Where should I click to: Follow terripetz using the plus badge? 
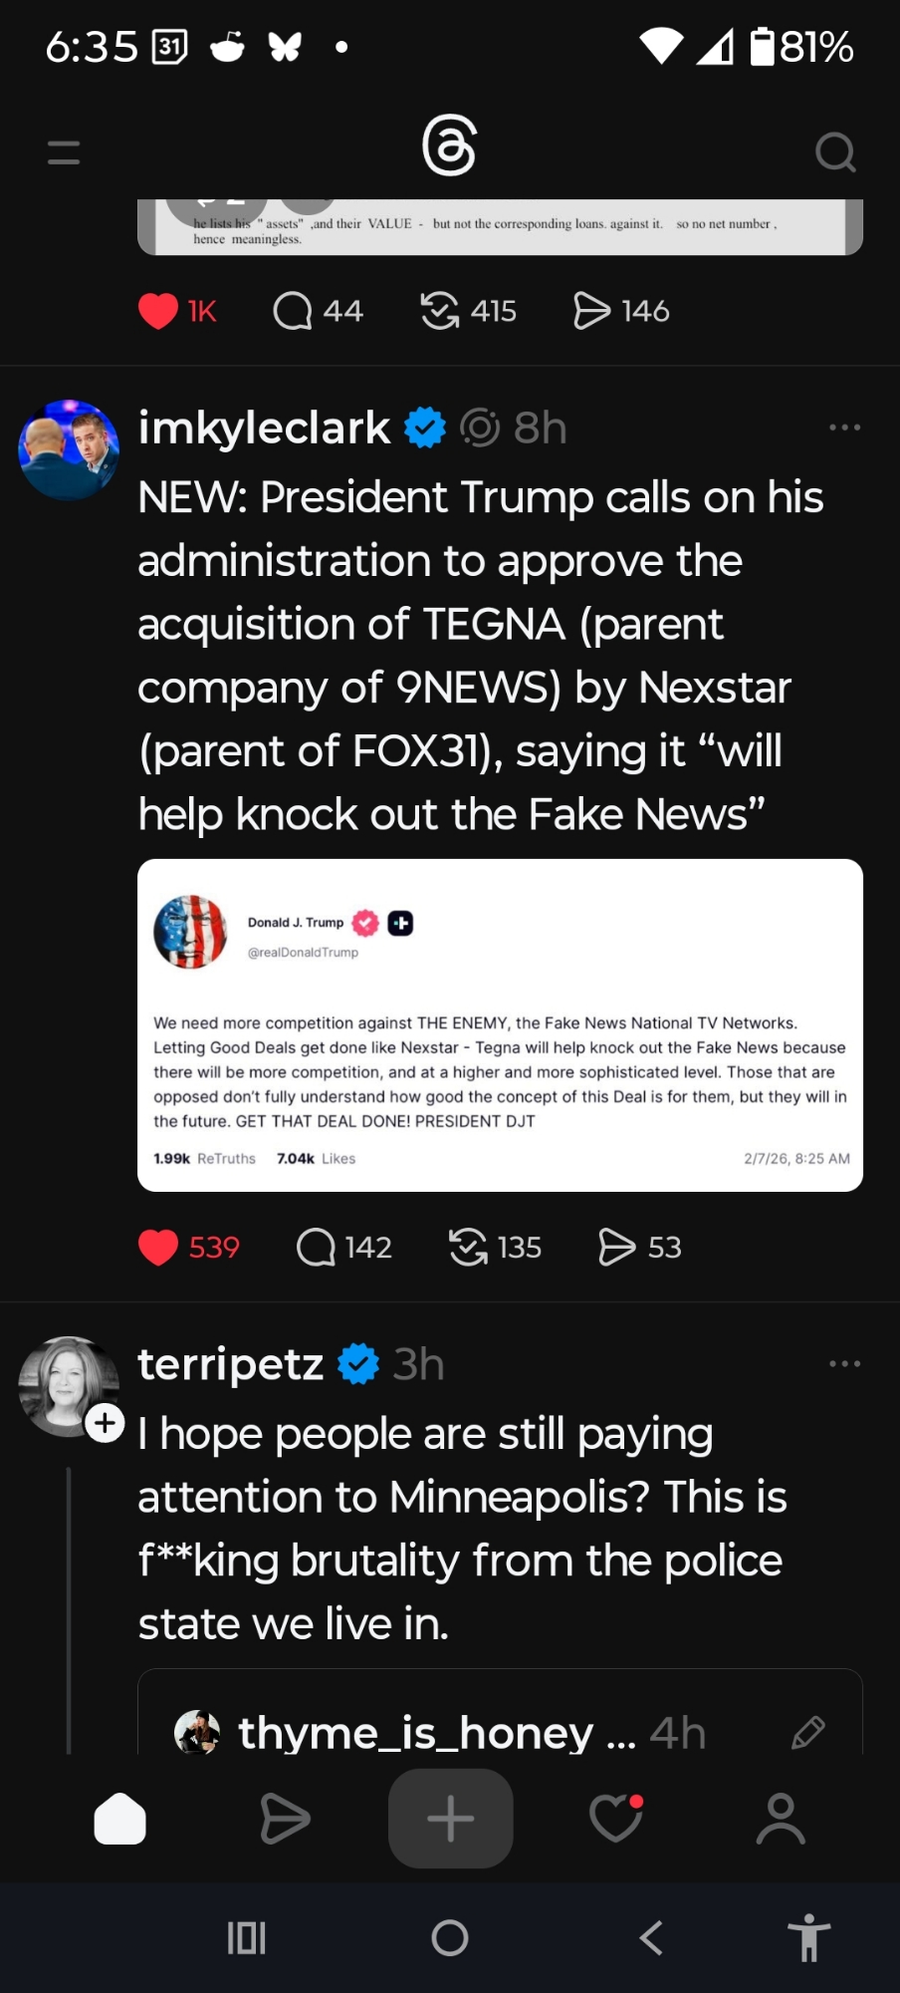[106, 1423]
